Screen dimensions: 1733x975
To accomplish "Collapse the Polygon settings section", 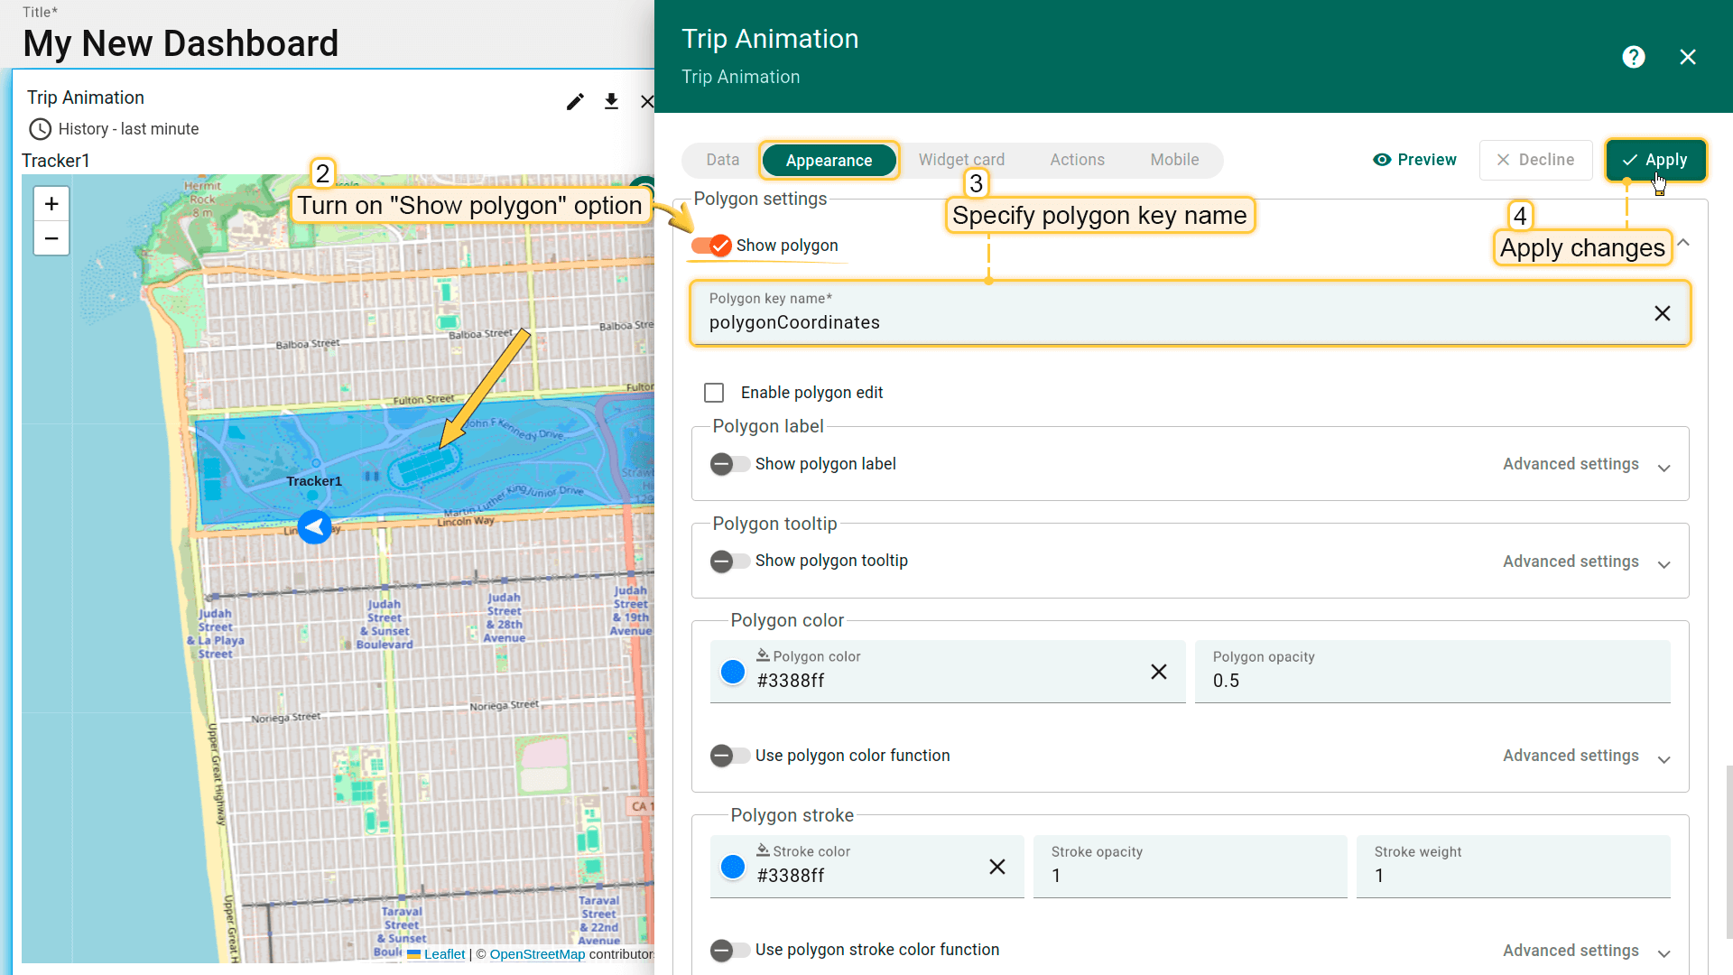I will pyautogui.click(x=1683, y=243).
